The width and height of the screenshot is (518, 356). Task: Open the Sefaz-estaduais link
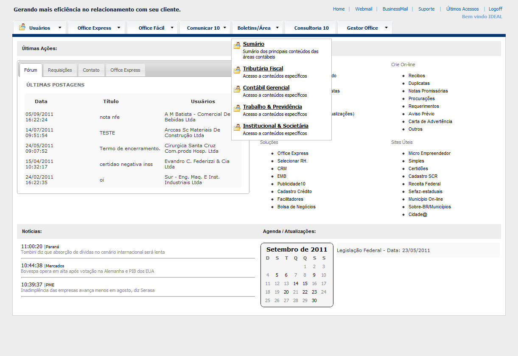(426, 191)
